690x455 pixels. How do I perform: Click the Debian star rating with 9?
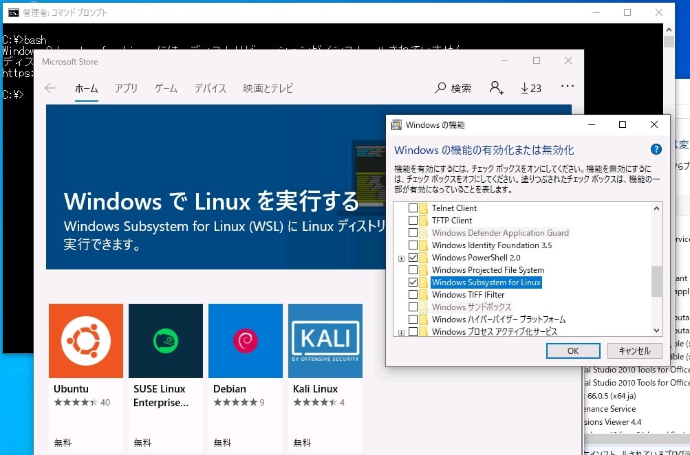tap(239, 402)
